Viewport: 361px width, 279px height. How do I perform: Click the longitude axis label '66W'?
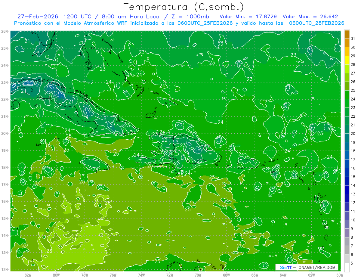[255, 275]
